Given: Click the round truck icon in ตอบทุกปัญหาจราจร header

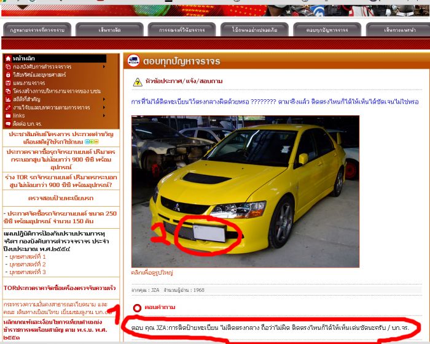Looking at the screenshot, I should click(x=133, y=61).
